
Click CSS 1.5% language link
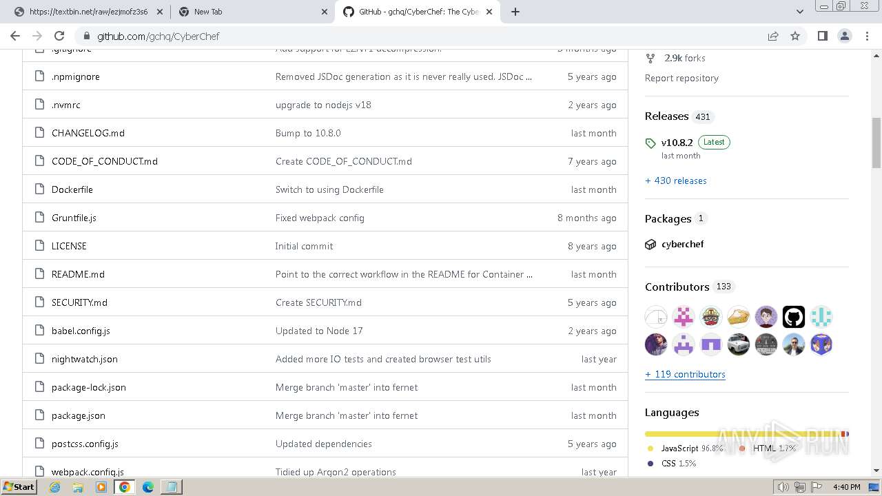click(672, 464)
